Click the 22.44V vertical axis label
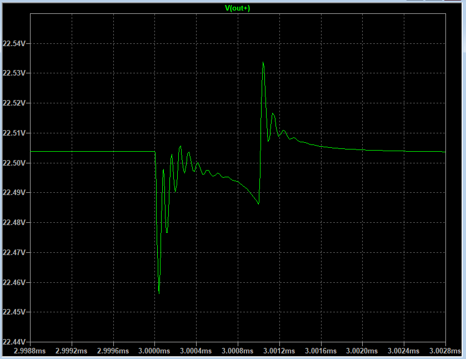Screen dimensions: 466x359 tap(14, 342)
